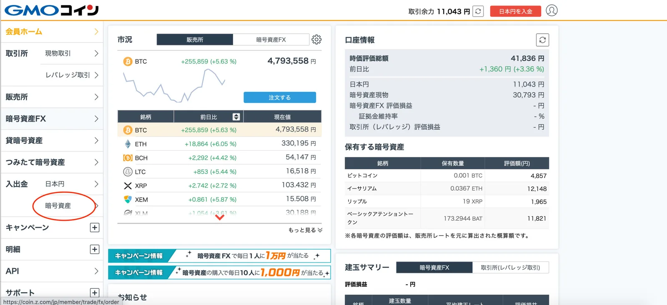Expand the キャンペーン menu with the plus icon
667x305 pixels.
coord(95,228)
